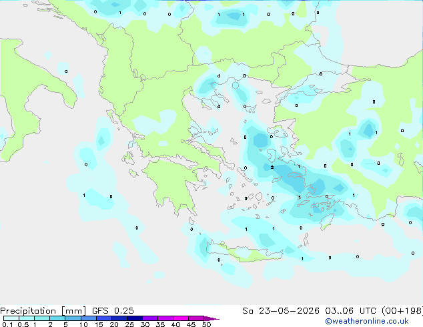
Task: Select the 45–50 mm legend swatch
Action: tap(196, 318)
